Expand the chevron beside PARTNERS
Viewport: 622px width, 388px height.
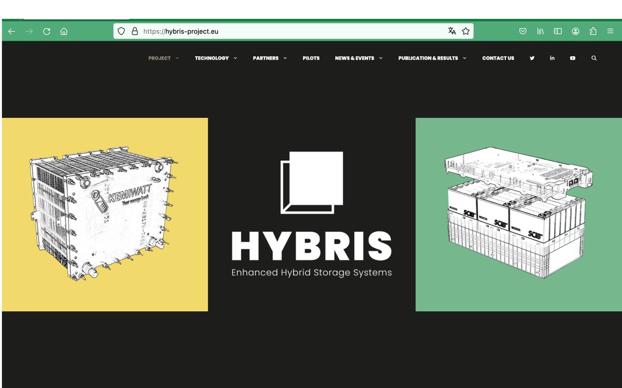click(x=285, y=58)
